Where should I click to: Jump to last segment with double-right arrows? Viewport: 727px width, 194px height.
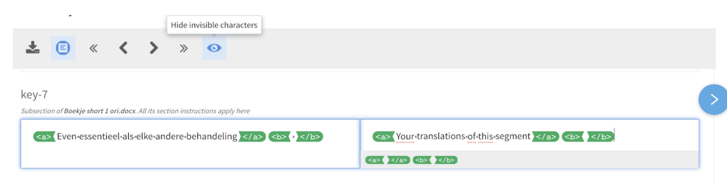coord(184,48)
